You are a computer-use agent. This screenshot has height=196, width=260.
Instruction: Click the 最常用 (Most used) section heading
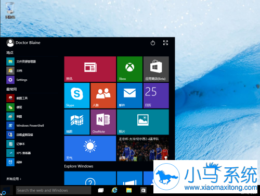click(11, 89)
